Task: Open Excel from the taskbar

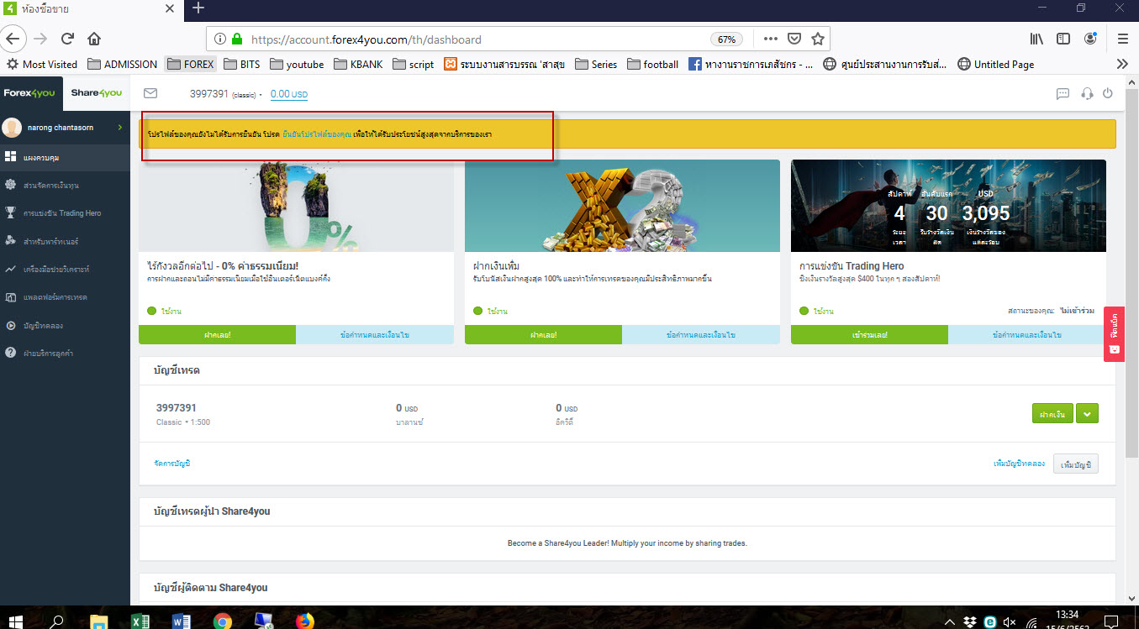Action: 140,621
